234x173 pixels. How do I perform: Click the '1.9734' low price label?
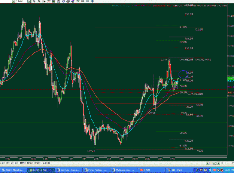tap(91, 151)
